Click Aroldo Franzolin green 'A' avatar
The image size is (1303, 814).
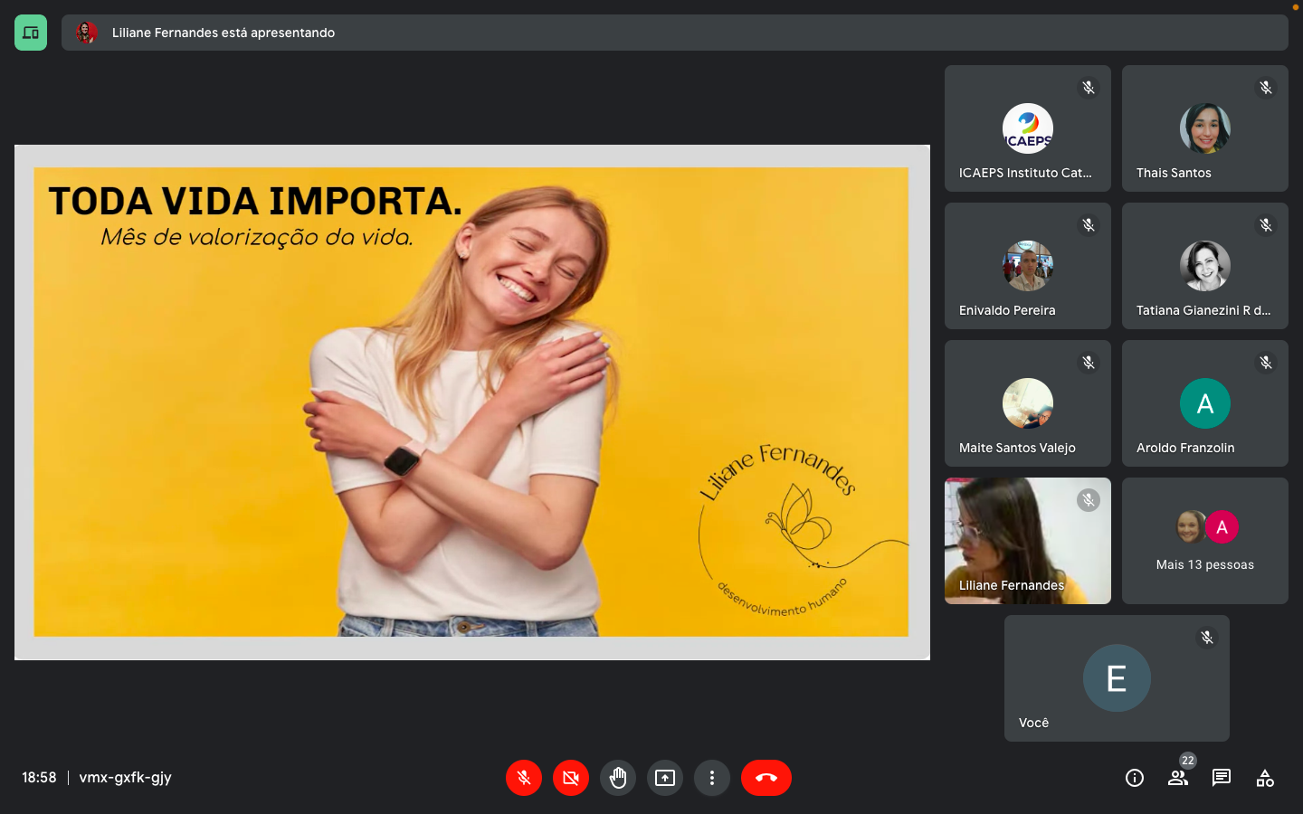pyautogui.click(x=1205, y=403)
